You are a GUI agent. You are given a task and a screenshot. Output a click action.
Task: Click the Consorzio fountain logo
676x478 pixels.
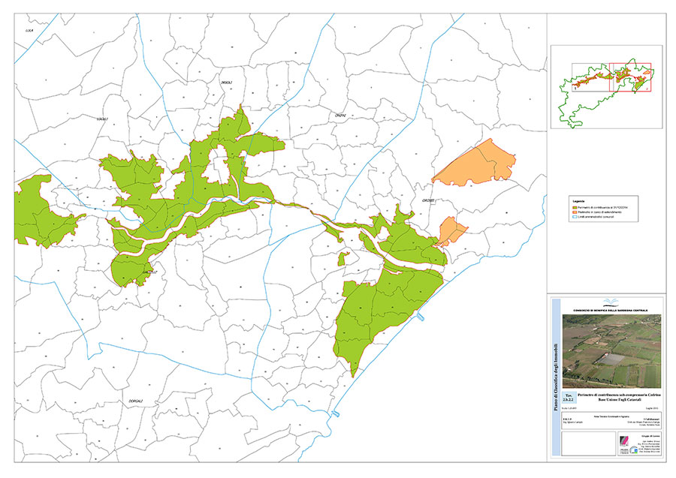click(610, 302)
